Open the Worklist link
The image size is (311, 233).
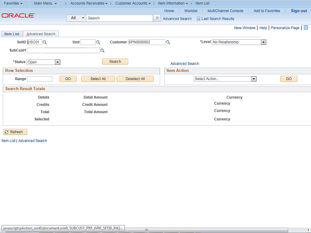[190, 11]
